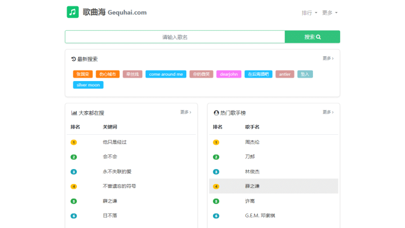Focus the 请输入歌名 search input field

(175, 37)
